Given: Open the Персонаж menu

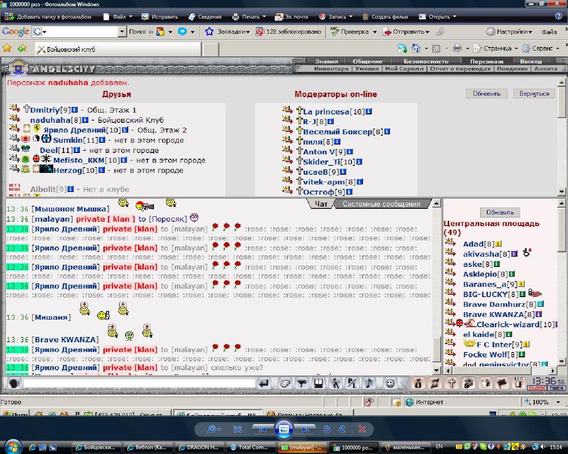Looking at the screenshot, I should tap(487, 62).
